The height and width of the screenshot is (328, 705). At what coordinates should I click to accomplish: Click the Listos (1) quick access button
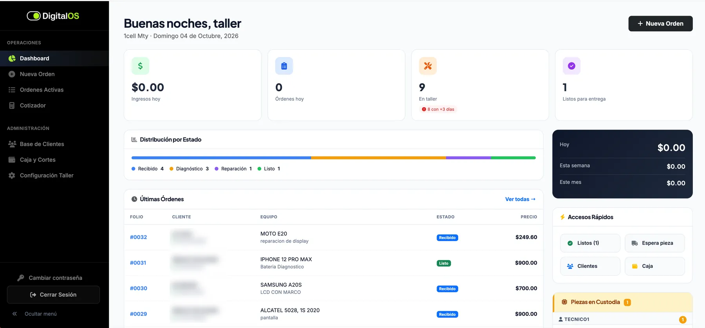[590, 243]
